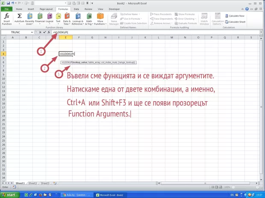Open Calculation Options dropdown
Viewport: 265px width, 198px height.
pyautogui.click(x=218, y=19)
